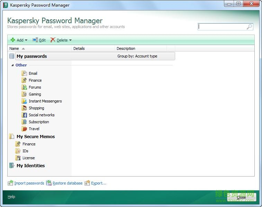Screen dimensions: 262x207
Task: Select the Travel category
Action: coord(34,129)
